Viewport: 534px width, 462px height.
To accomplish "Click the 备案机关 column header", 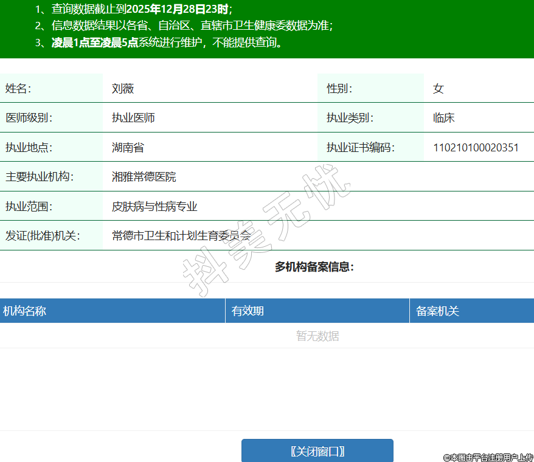I will [437, 311].
